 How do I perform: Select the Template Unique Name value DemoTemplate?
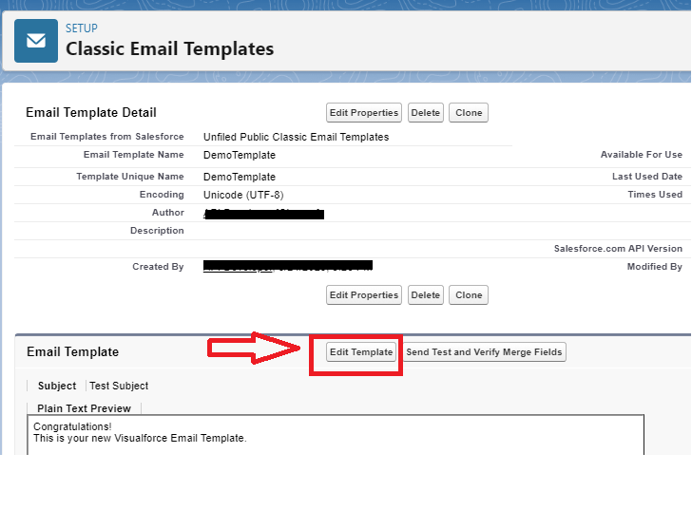tap(240, 177)
